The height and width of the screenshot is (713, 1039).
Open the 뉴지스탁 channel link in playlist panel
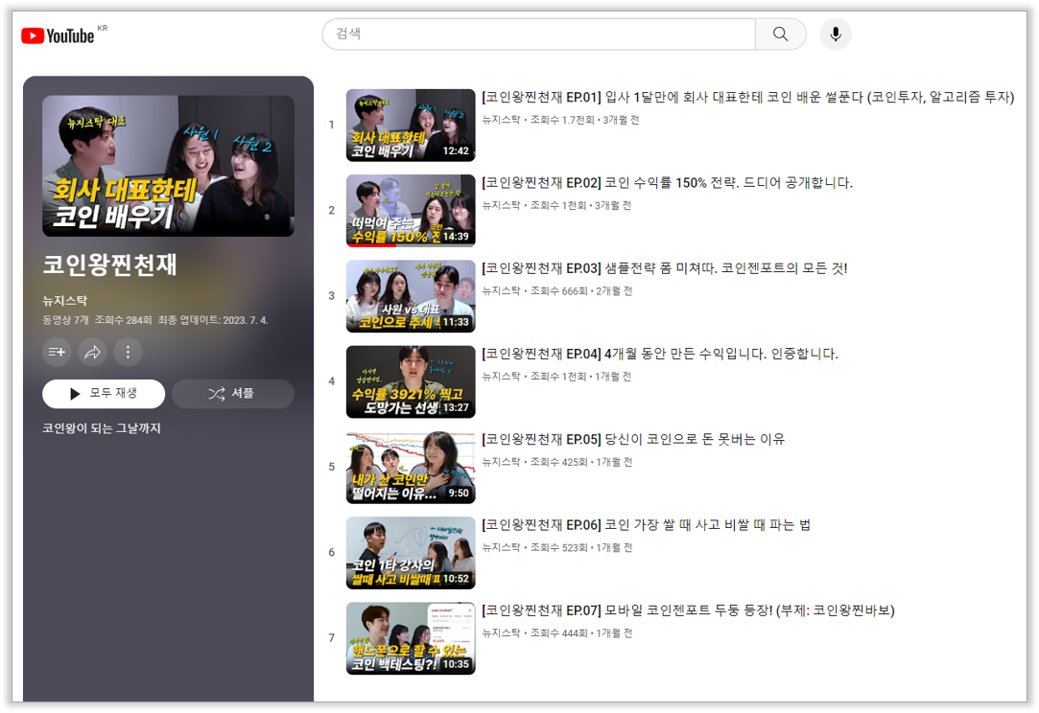click(x=65, y=301)
